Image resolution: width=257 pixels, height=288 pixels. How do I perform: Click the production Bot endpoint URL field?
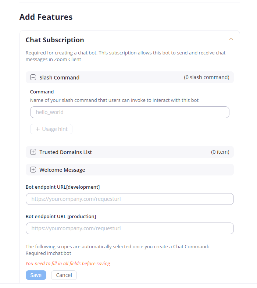(129, 228)
